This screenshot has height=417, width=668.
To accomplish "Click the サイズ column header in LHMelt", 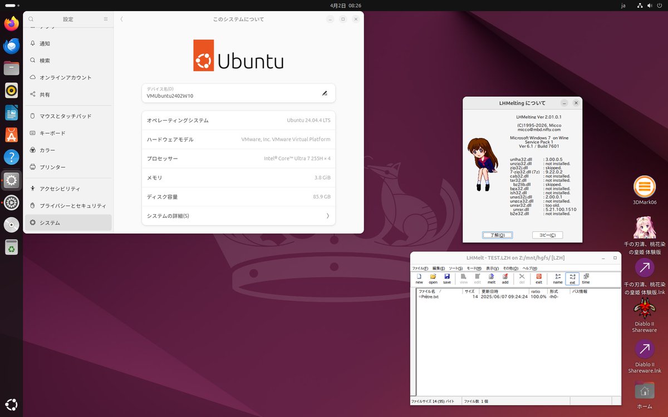I will pyautogui.click(x=470, y=291).
